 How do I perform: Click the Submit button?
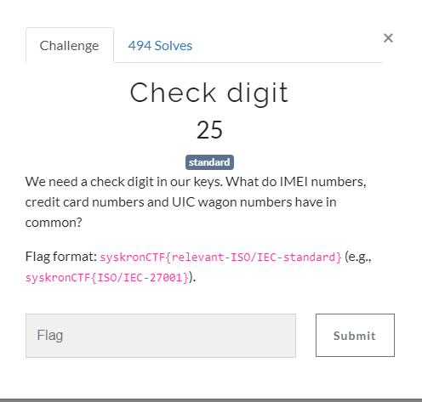click(355, 335)
